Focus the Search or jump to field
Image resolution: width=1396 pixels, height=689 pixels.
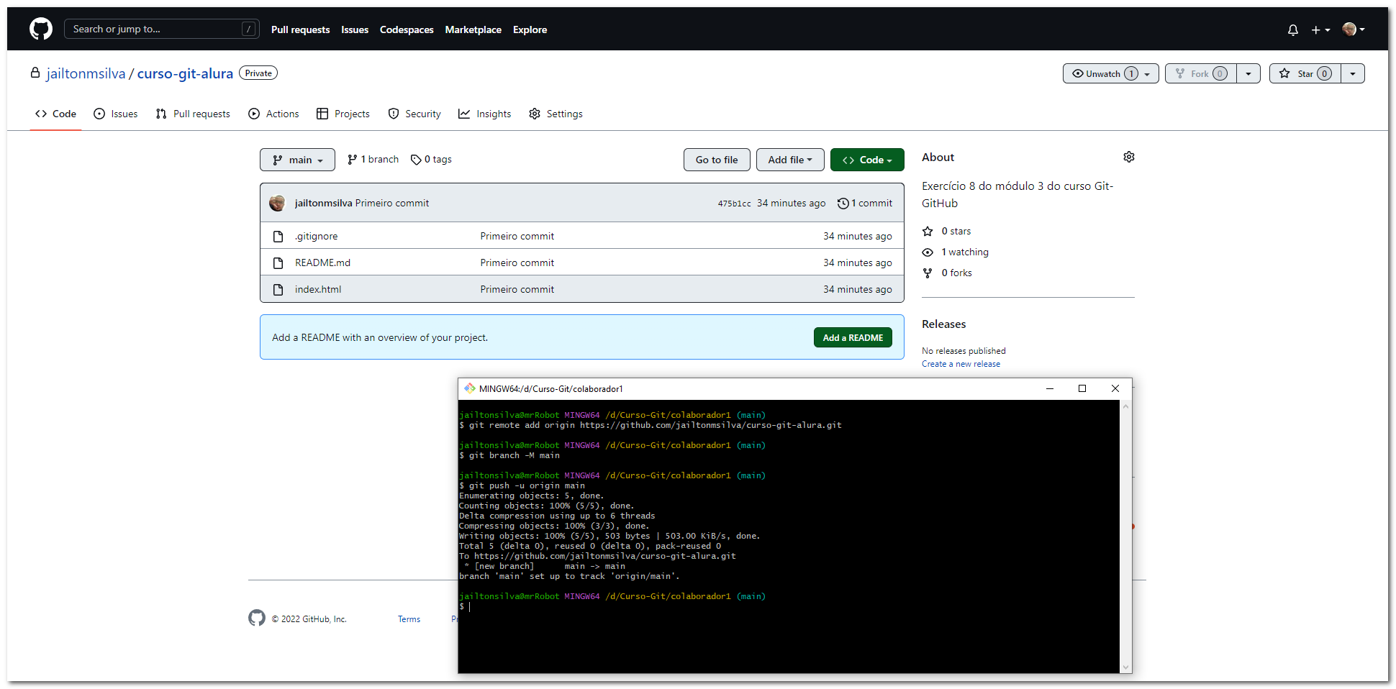(x=162, y=29)
